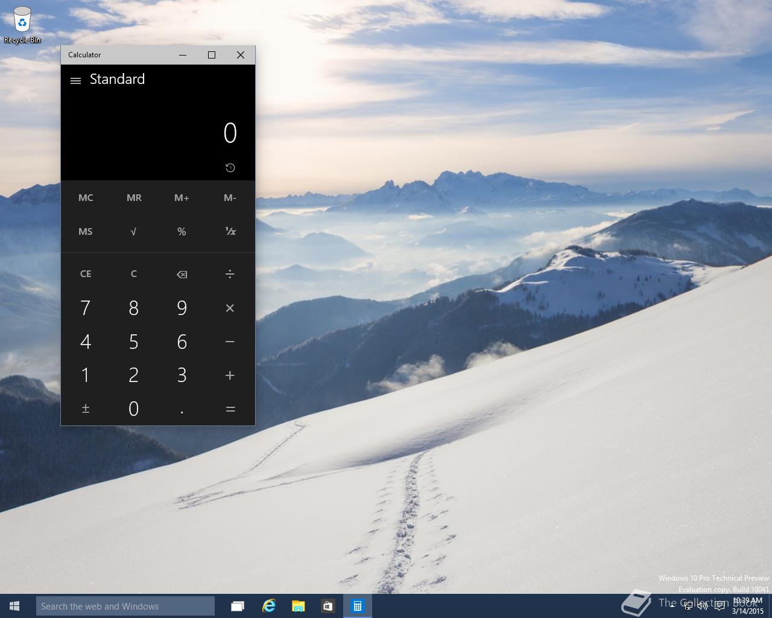Open the Store from taskbar

coord(327,606)
